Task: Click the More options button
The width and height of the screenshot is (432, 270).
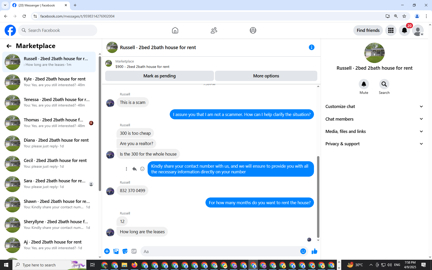Action: pos(266,76)
